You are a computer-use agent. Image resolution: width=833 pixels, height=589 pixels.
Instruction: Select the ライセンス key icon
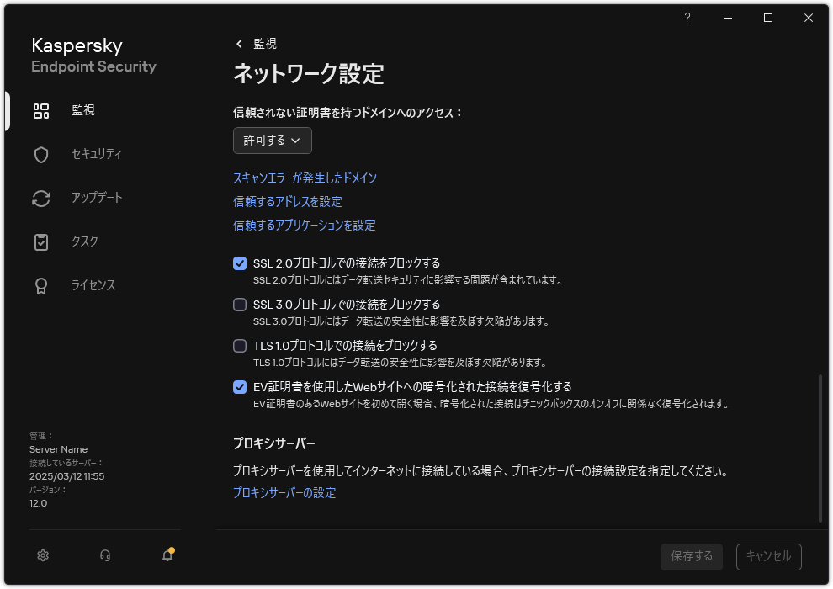click(40, 285)
